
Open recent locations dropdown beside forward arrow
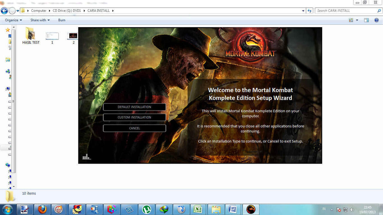(x=18, y=11)
